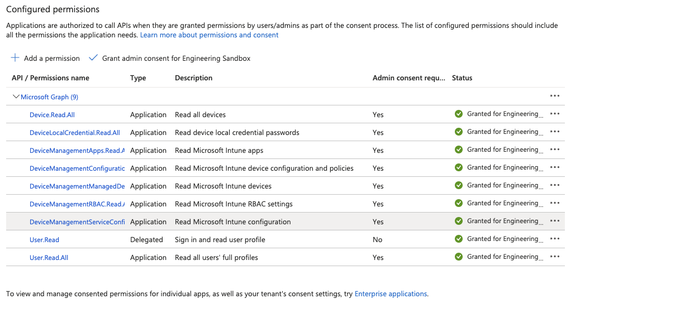Collapse the Microsoft Graph permissions group
699x318 pixels.
click(16, 97)
